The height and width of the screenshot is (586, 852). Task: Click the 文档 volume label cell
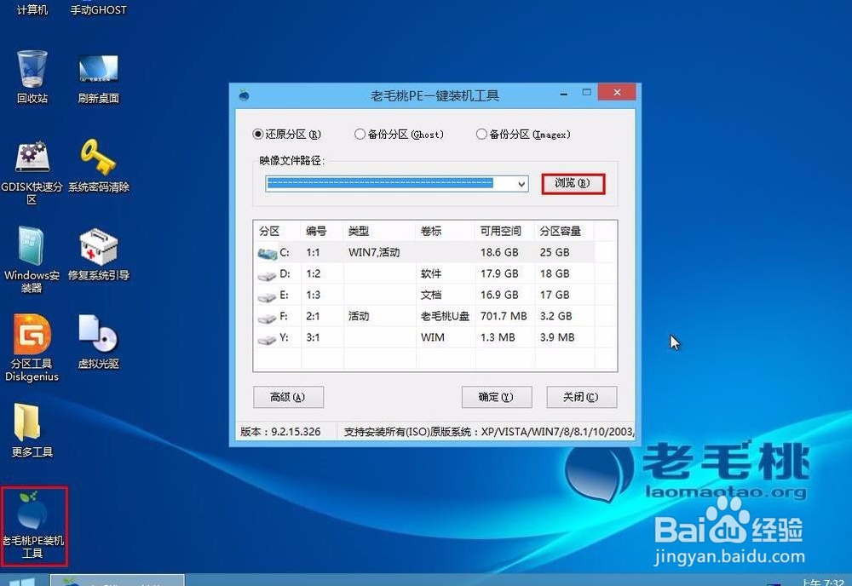pos(431,295)
